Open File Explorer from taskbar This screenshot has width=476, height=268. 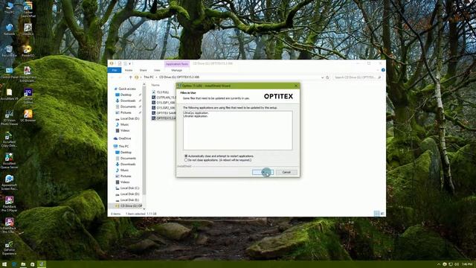[23, 264]
